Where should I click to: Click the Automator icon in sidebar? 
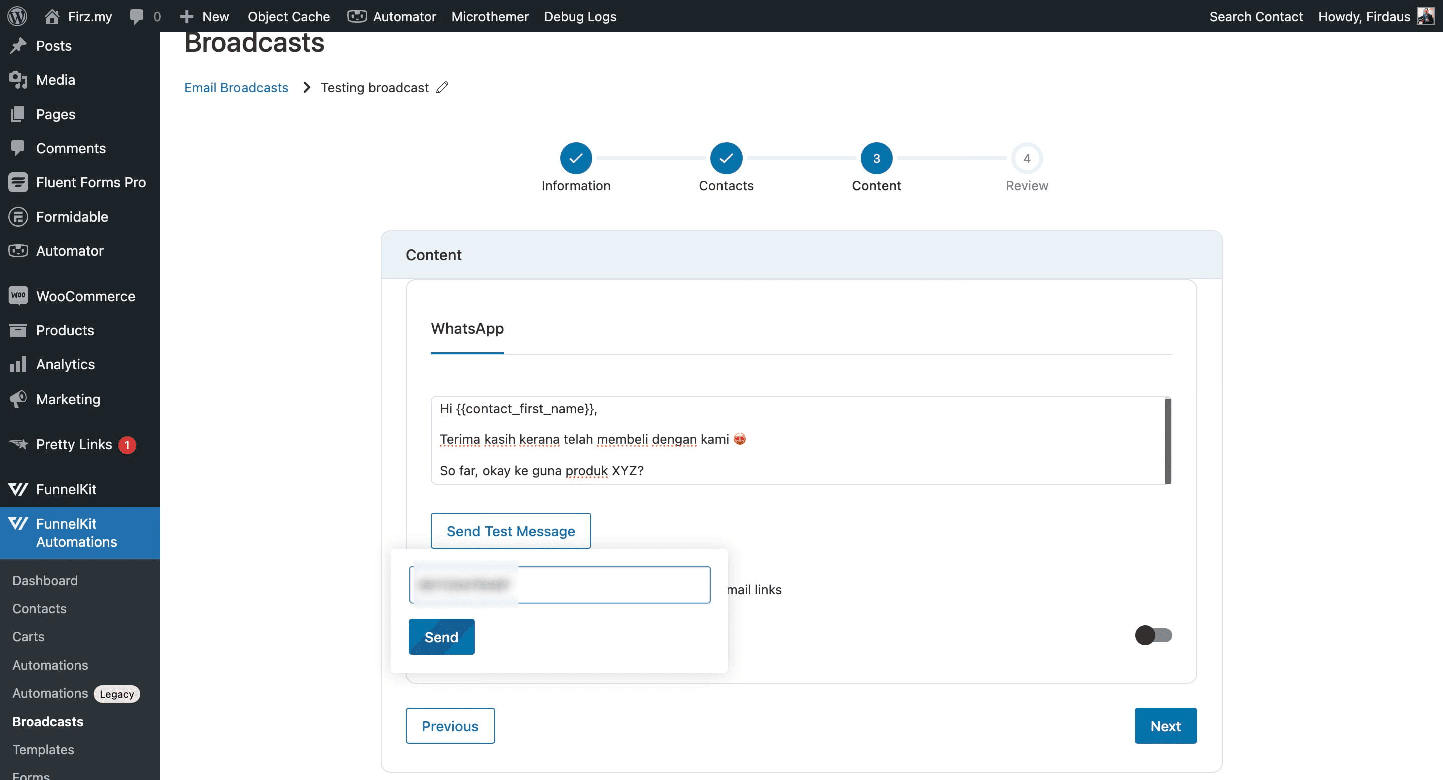click(18, 251)
